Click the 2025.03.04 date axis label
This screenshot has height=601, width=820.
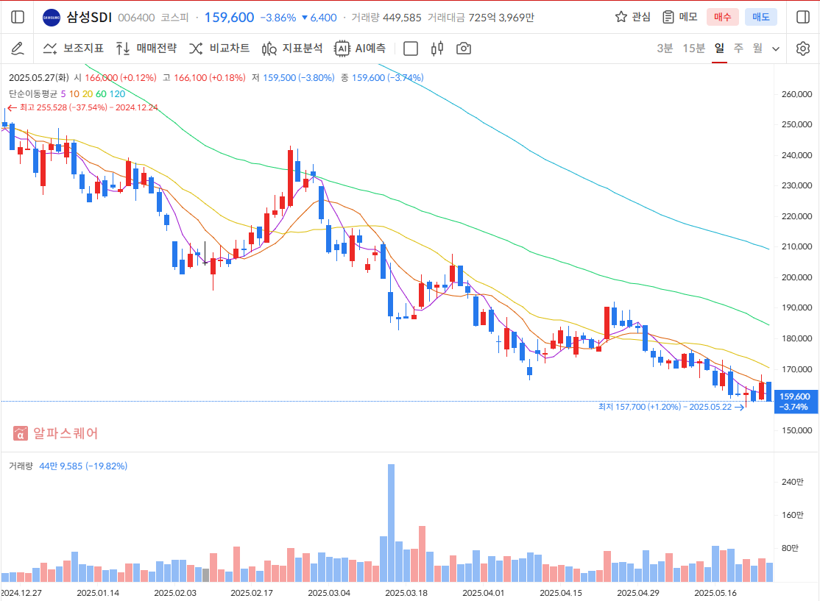(x=329, y=593)
